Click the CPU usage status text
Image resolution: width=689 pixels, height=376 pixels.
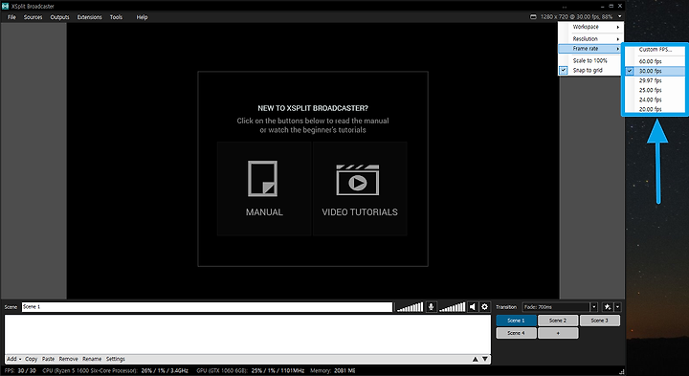pyautogui.click(x=115, y=370)
